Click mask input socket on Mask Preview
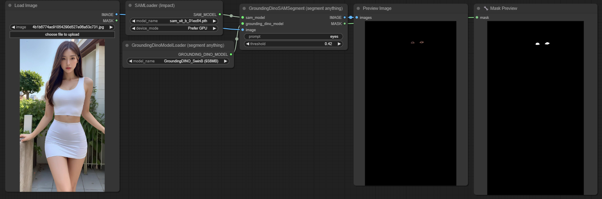The height and width of the screenshot is (199, 602). click(x=477, y=18)
